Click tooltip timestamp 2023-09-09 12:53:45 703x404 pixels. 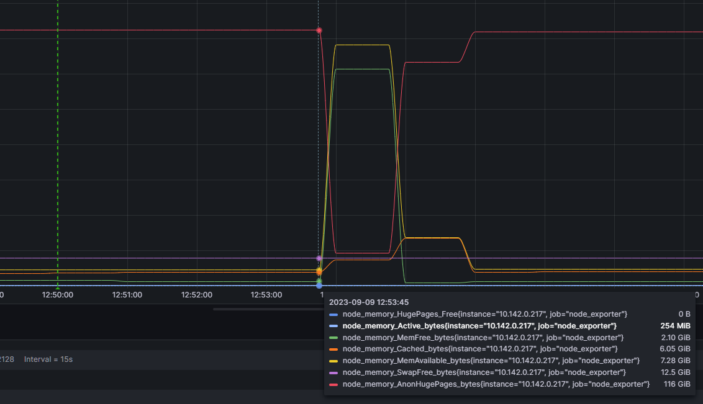click(x=369, y=302)
